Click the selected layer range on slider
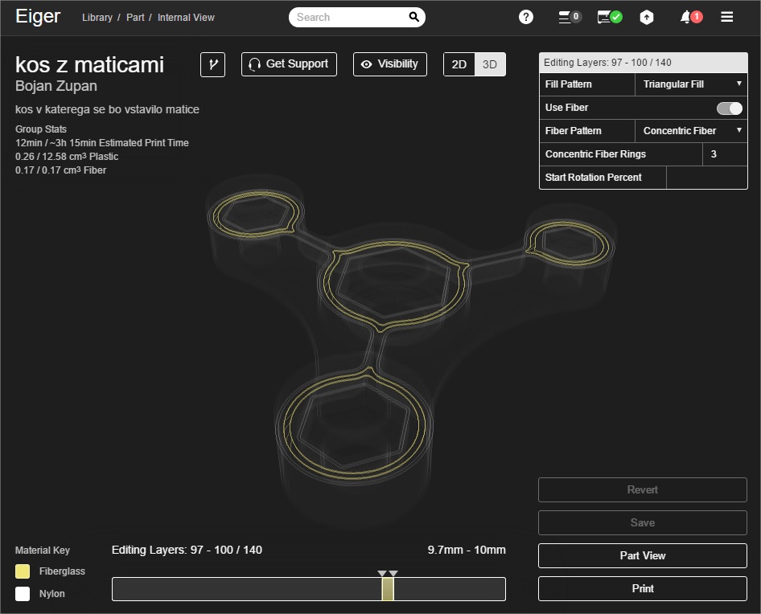Screen dimensions: 761x614 click(x=388, y=589)
